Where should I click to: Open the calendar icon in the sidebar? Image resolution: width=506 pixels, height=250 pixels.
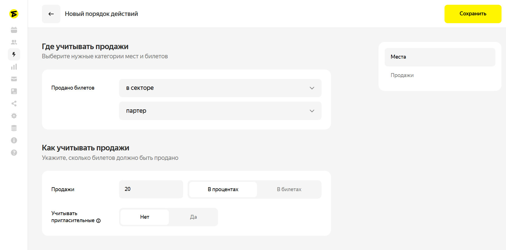tap(14, 30)
